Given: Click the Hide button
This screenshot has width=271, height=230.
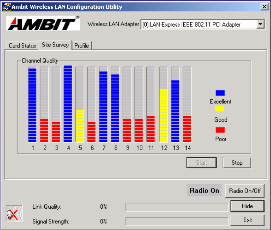Looking at the screenshot, I should [247, 206].
